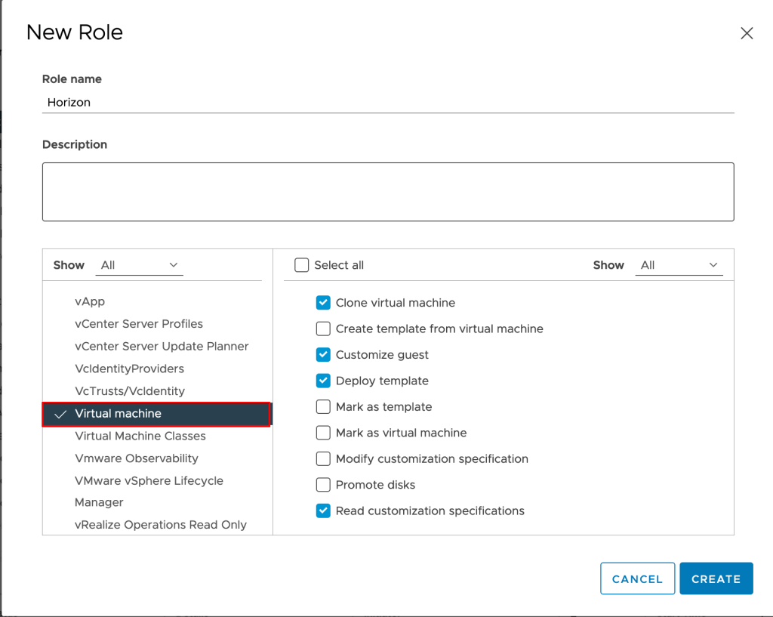
Task: Uncheck the Customize guest checkbox
Action: click(323, 355)
